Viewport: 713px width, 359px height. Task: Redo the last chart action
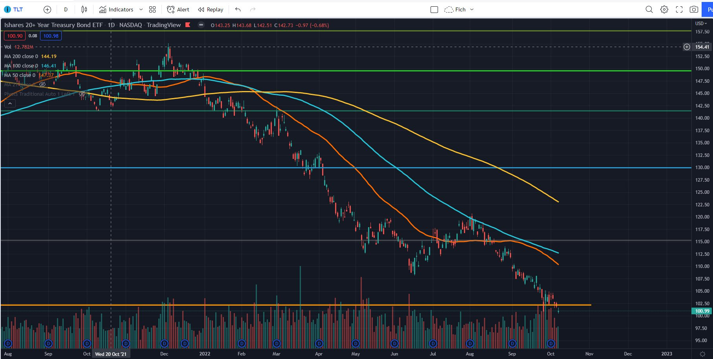click(253, 9)
